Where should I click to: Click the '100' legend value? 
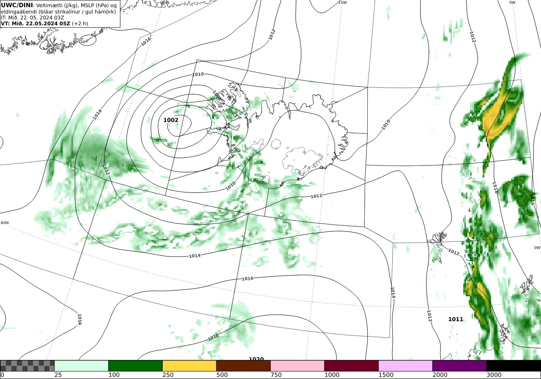tap(114, 375)
